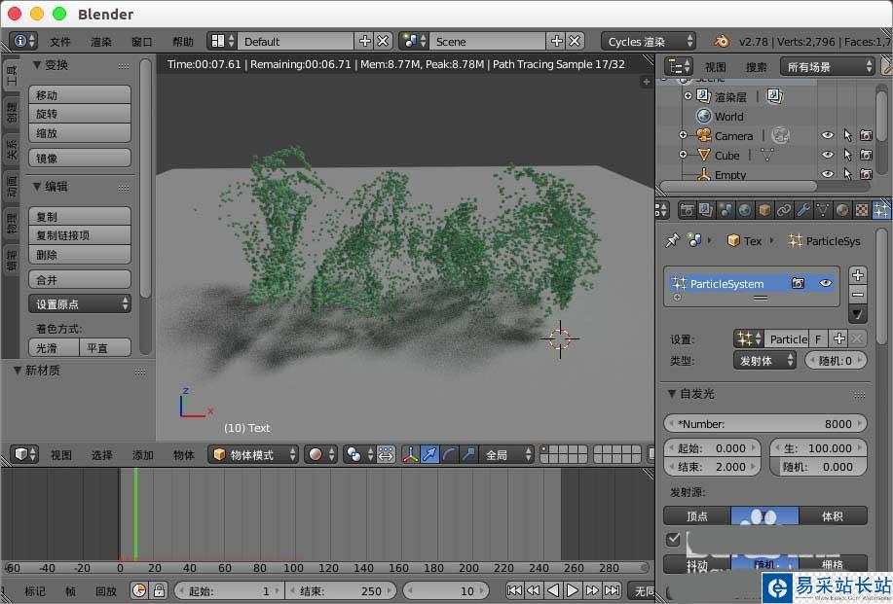This screenshot has height=604, width=893.
Task: Open the viewport shading dropdown
Action: [x=320, y=454]
